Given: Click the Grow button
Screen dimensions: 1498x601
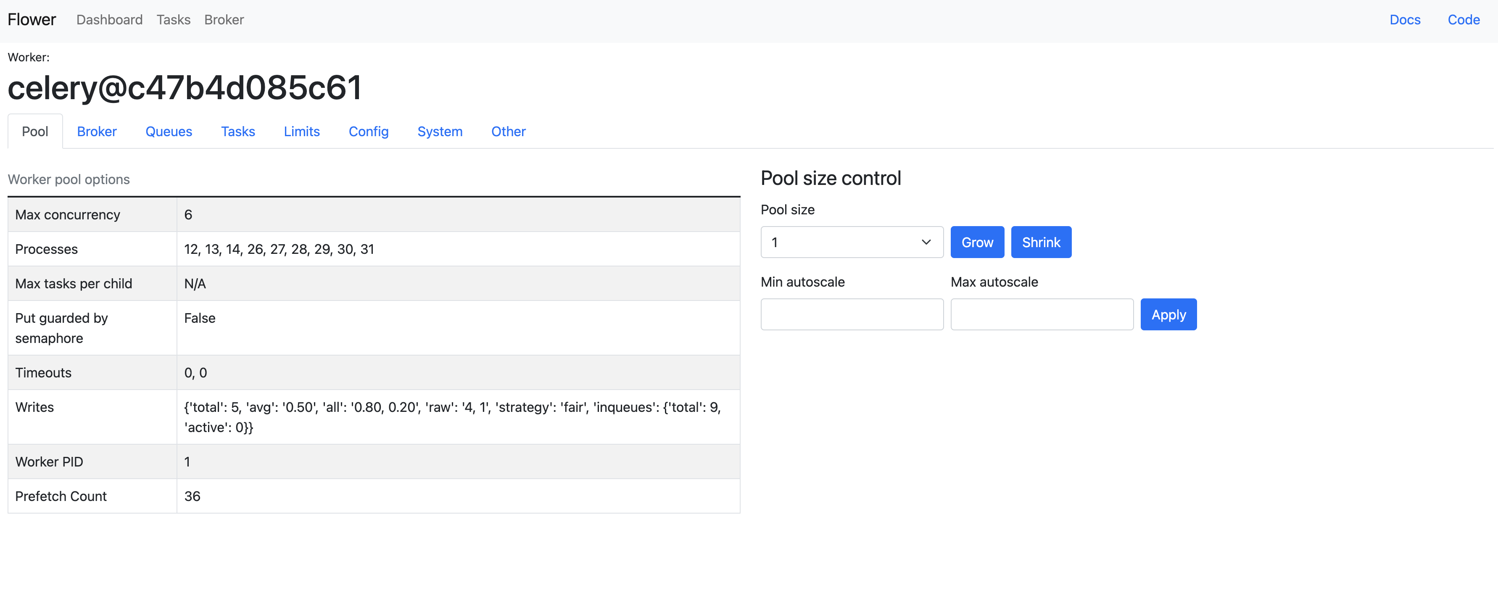Looking at the screenshot, I should 977,243.
